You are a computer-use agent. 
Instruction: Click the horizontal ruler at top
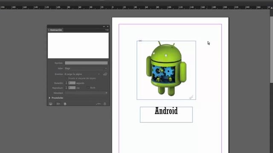coord(135,7)
